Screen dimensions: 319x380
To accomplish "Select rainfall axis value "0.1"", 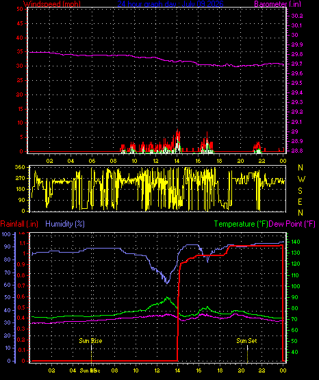I will pyautogui.click(x=21, y=350).
